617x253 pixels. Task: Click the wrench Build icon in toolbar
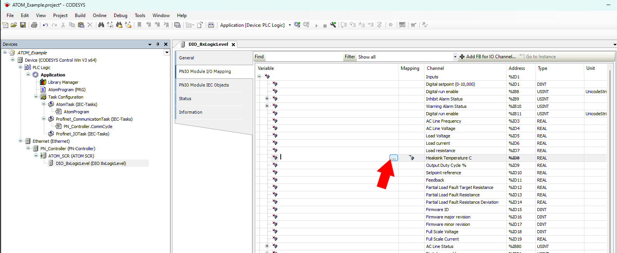coord(333,25)
